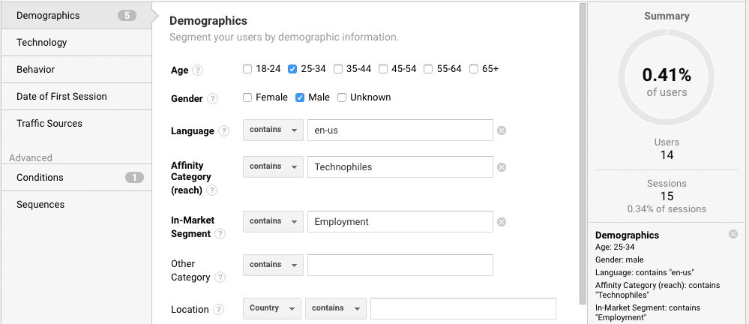Click the '0.34% of sessions' text
Screen dimensions: 749x324
click(x=667, y=208)
